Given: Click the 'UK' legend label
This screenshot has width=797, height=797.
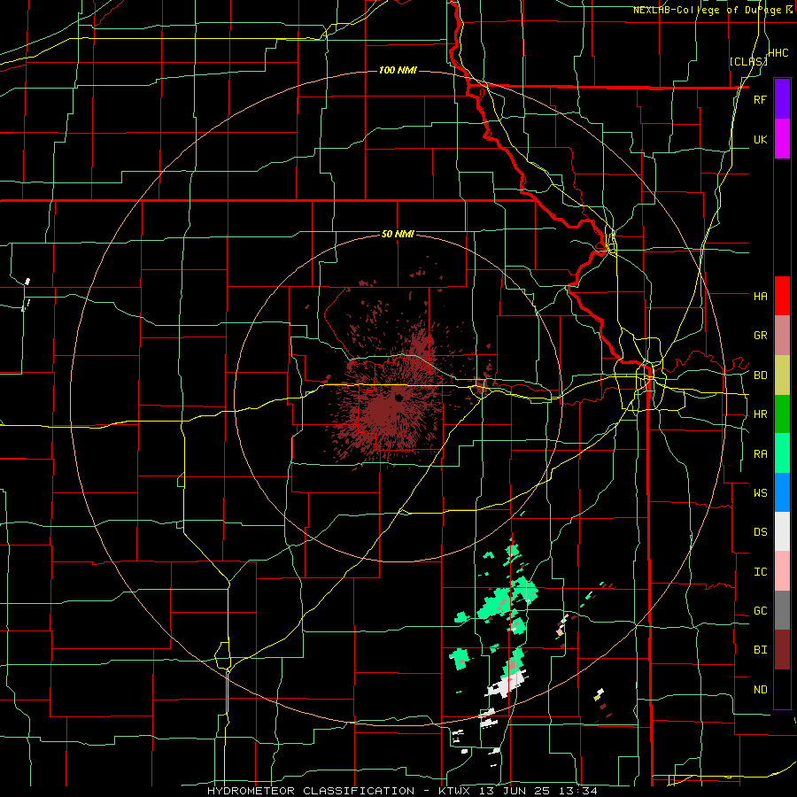Looking at the screenshot, I should tap(760, 139).
